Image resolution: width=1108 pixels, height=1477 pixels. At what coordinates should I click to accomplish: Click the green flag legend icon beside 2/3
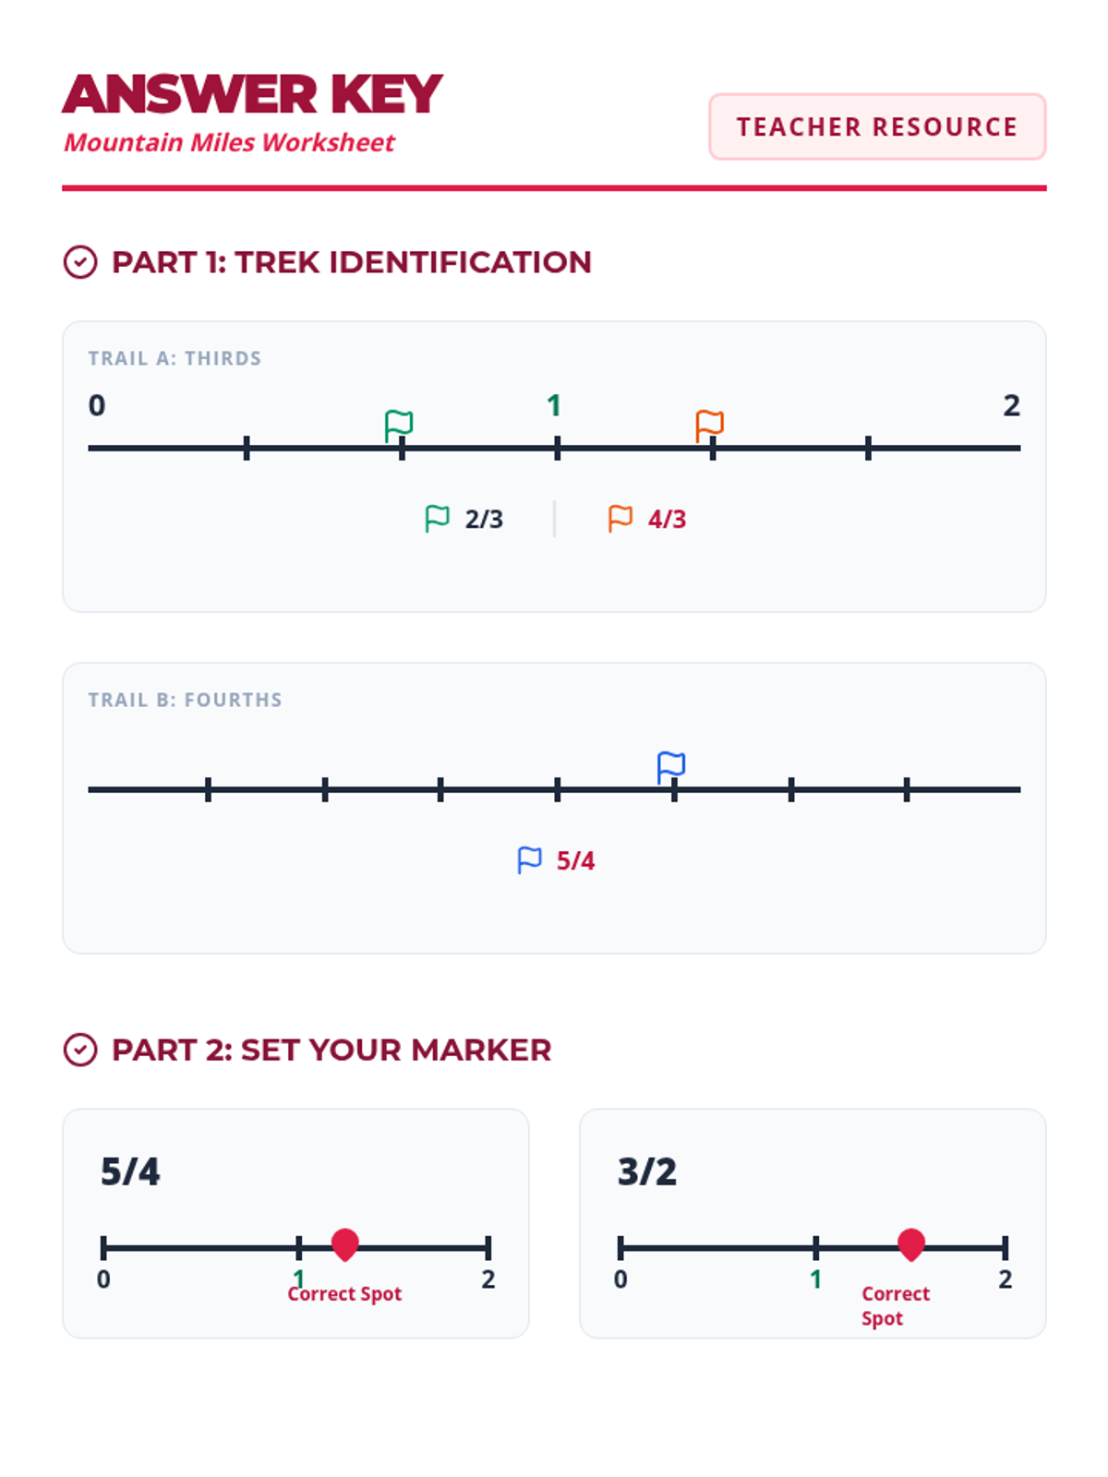(437, 519)
